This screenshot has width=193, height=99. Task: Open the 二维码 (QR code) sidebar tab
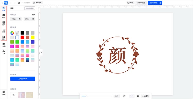pyautogui.click(x=4, y=45)
